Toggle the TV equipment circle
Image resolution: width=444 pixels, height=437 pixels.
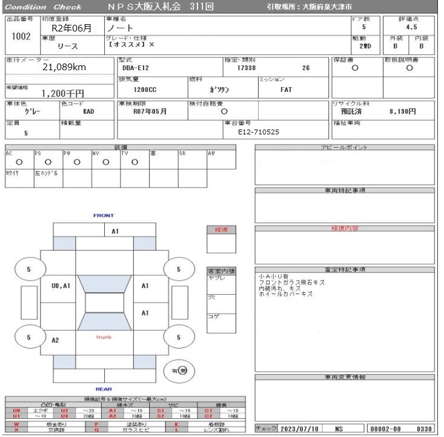(134, 162)
